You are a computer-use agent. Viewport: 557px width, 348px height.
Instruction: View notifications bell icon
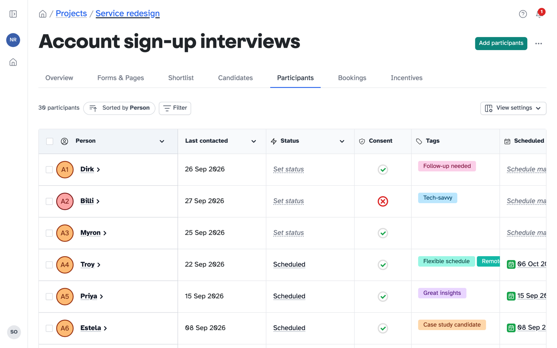(539, 14)
